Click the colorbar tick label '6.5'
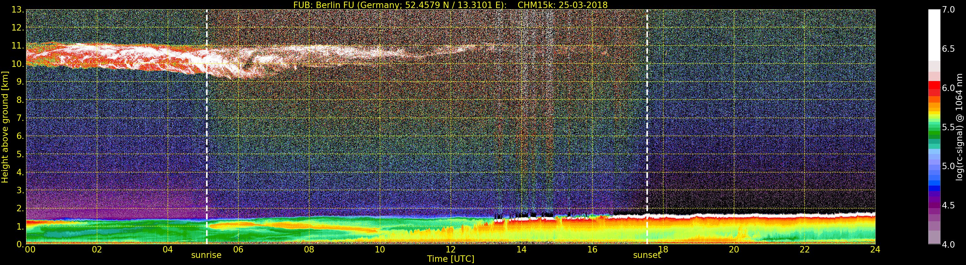The width and height of the screenshot is (966, 265). point(949,49)
